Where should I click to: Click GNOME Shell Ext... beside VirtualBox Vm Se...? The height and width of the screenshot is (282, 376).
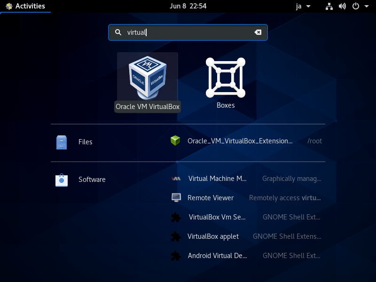[x=291, y=217]
